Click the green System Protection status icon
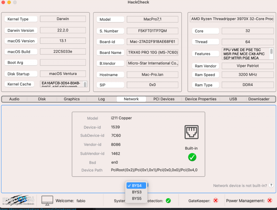 point(168,201)
